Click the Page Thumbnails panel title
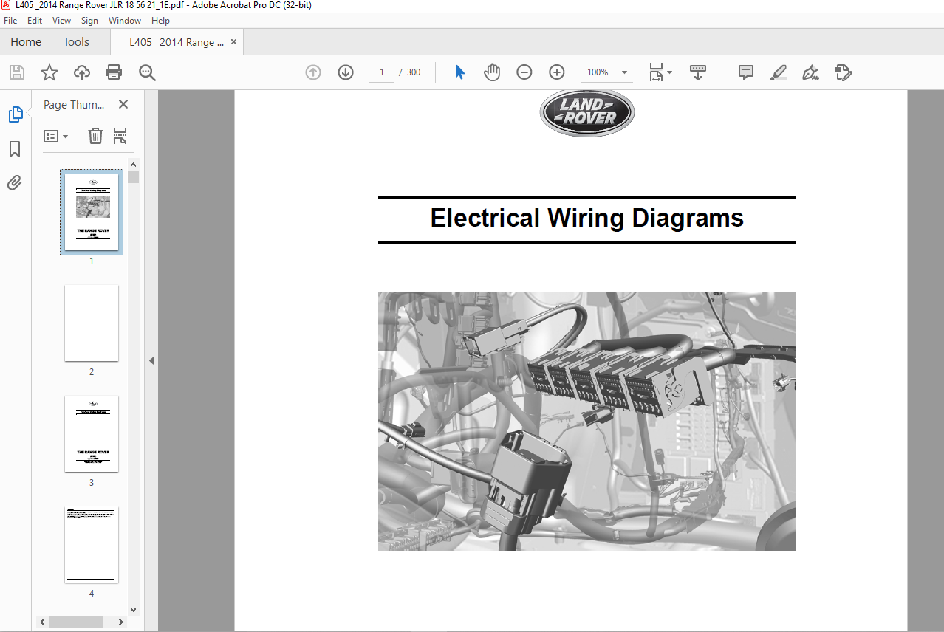944x632 pixels. pyautogui.click(x=74, y=105)
